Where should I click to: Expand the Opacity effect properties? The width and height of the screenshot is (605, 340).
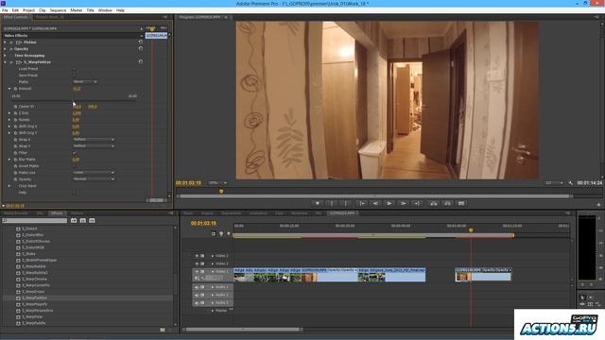click(5, 49)
